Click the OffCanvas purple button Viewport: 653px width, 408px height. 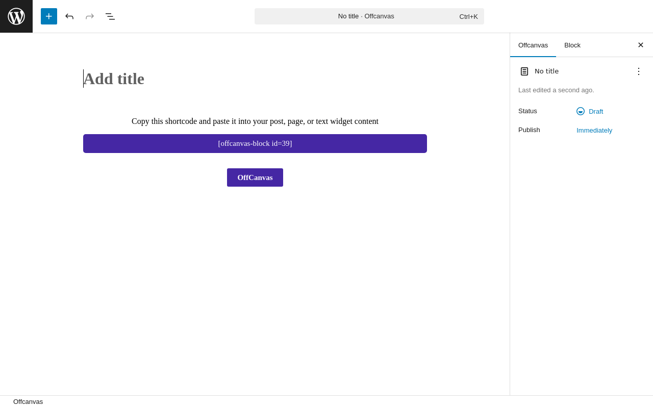point(255,177)
